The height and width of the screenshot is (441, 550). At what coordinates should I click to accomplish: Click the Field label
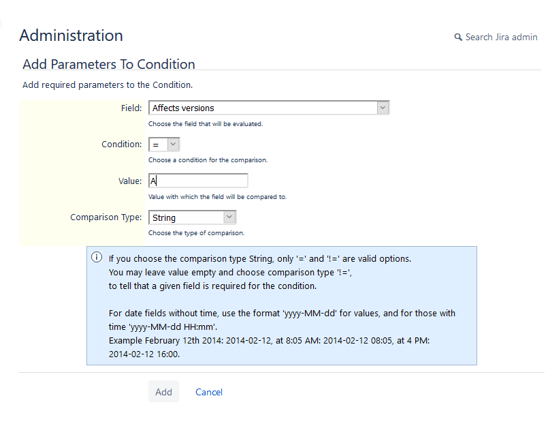131,108
